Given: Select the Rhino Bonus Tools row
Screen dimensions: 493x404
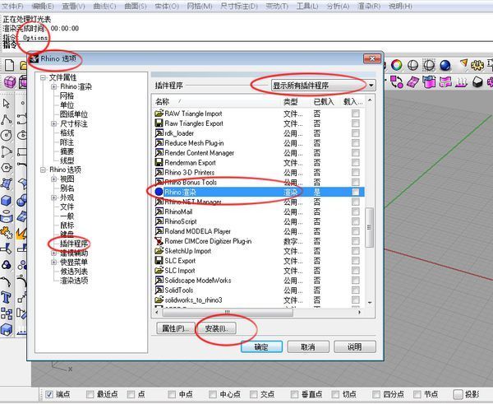Looking at the screenshot, I should point(260,182).
